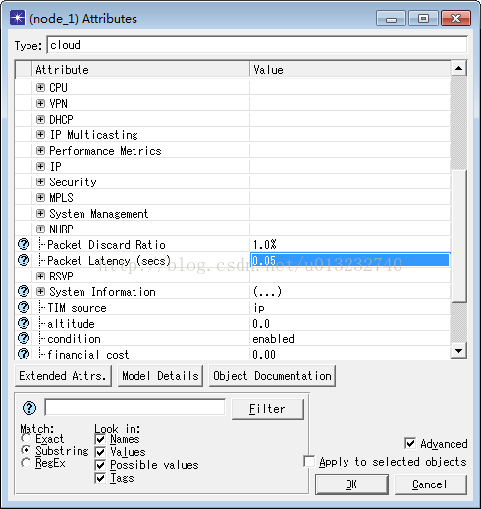Click the Type field showing cloud
The image size is (481, 509).
(257, 45)
